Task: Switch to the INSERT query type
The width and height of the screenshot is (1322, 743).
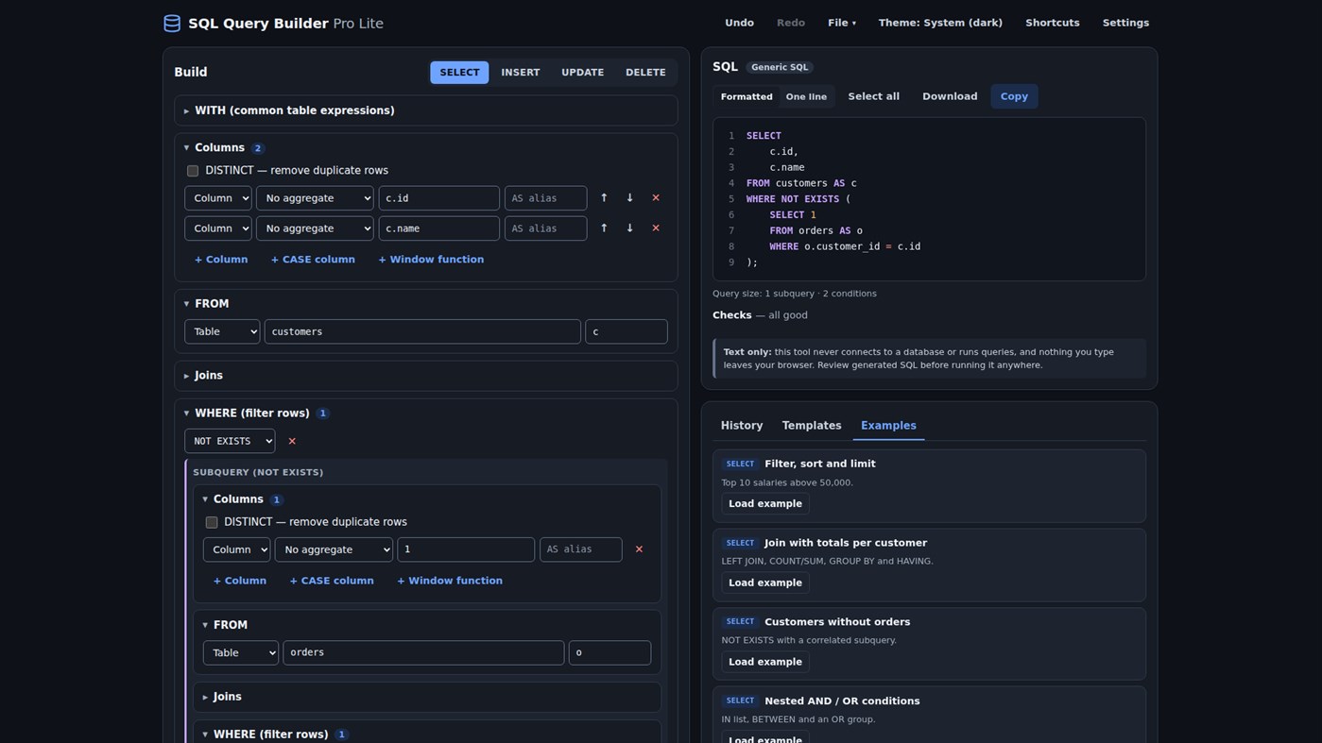Action: [x=521, y=73]
